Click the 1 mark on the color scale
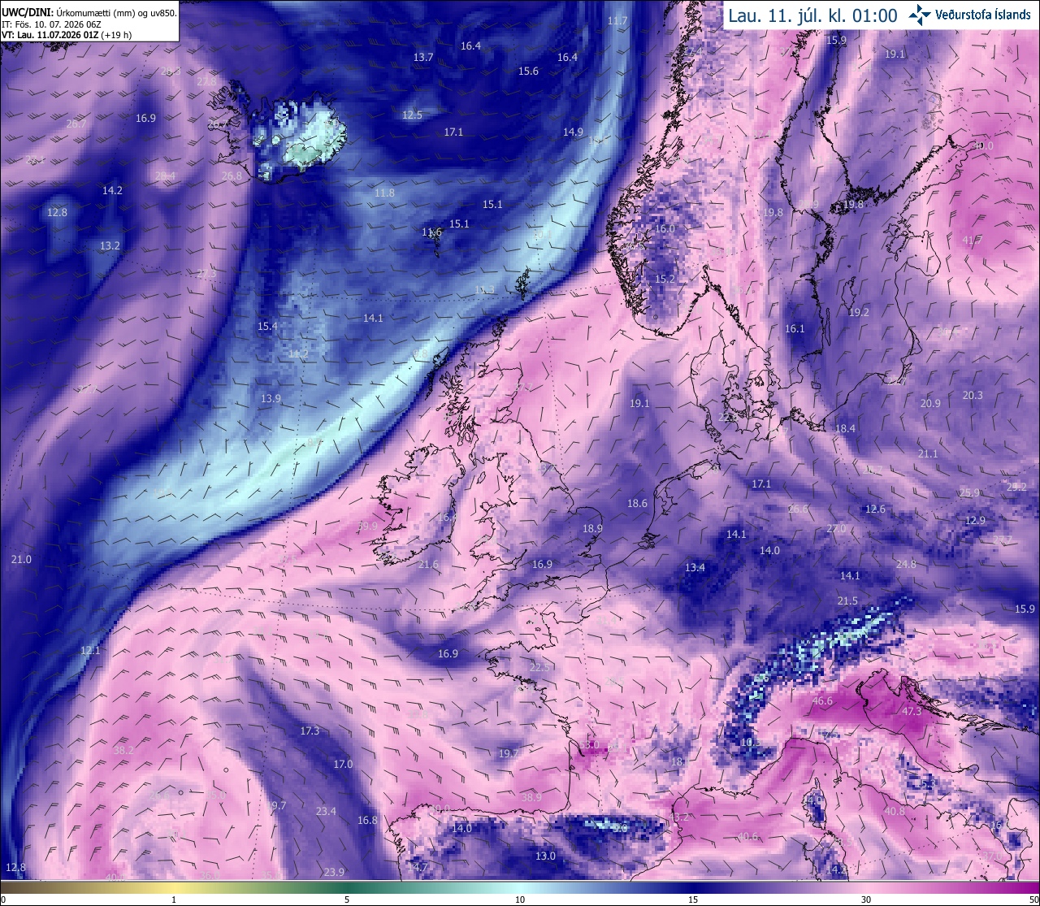The image size is (1040, 906). coord(174,899)
